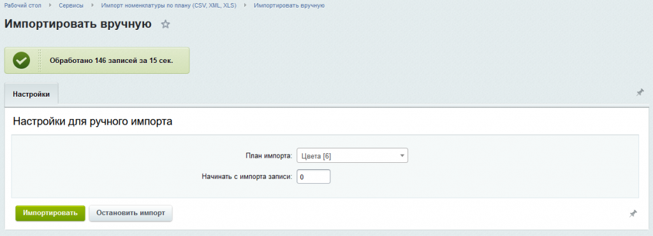Screen dimensions: 653x236
Task: Click the green checkmark success icon
Action: (x=21, y=60)
